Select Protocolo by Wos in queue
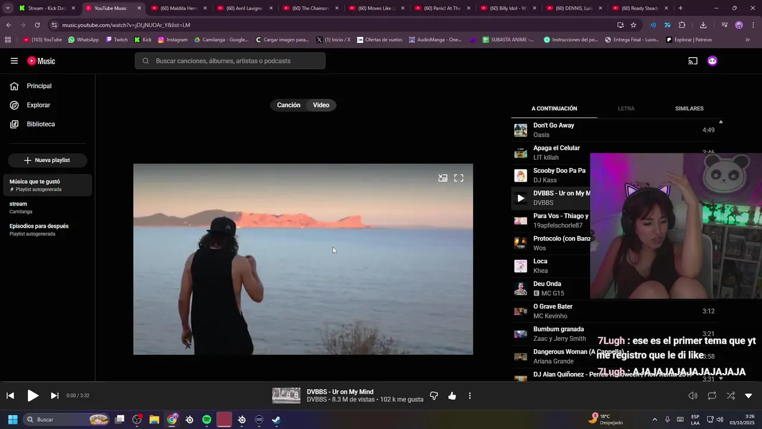The height and width of the screenshot is (429, 762). coord(551,243)
